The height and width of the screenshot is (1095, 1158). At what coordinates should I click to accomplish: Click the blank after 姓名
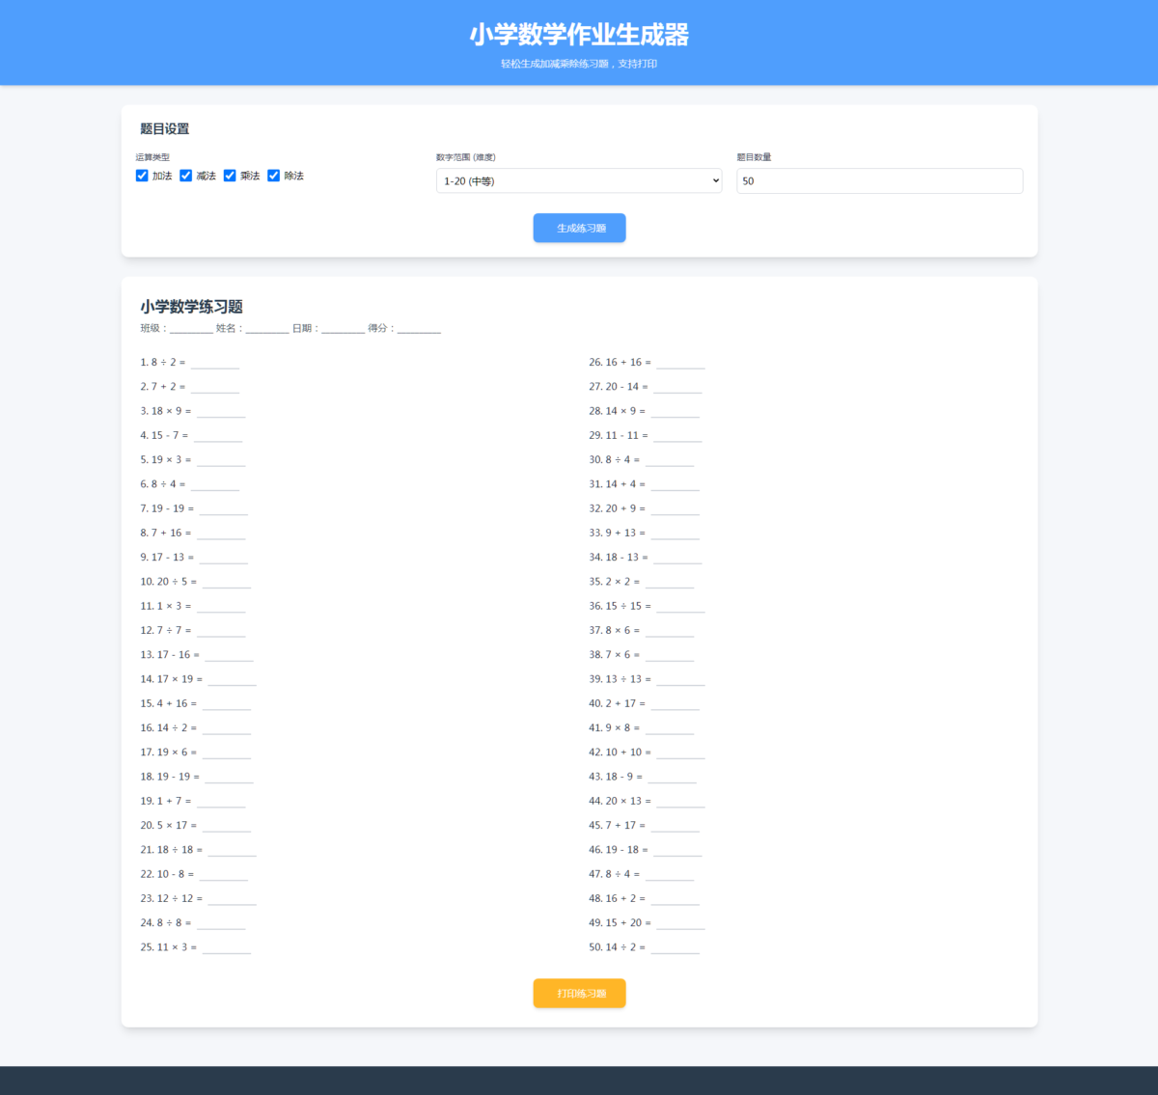click(x=266, y=329)
